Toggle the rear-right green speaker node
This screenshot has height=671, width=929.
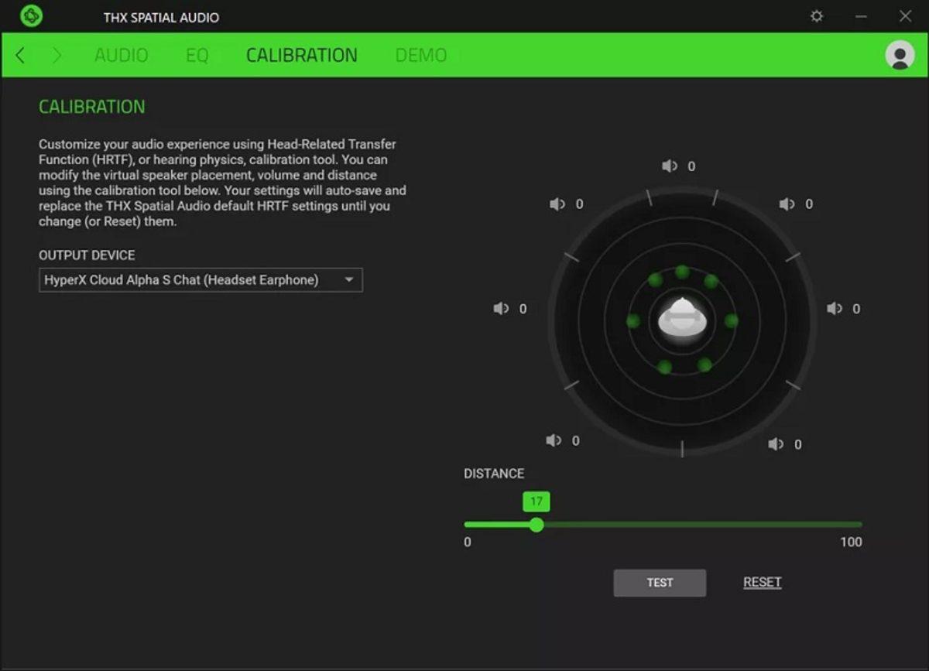pyautogui.click(x=703, y=364)
